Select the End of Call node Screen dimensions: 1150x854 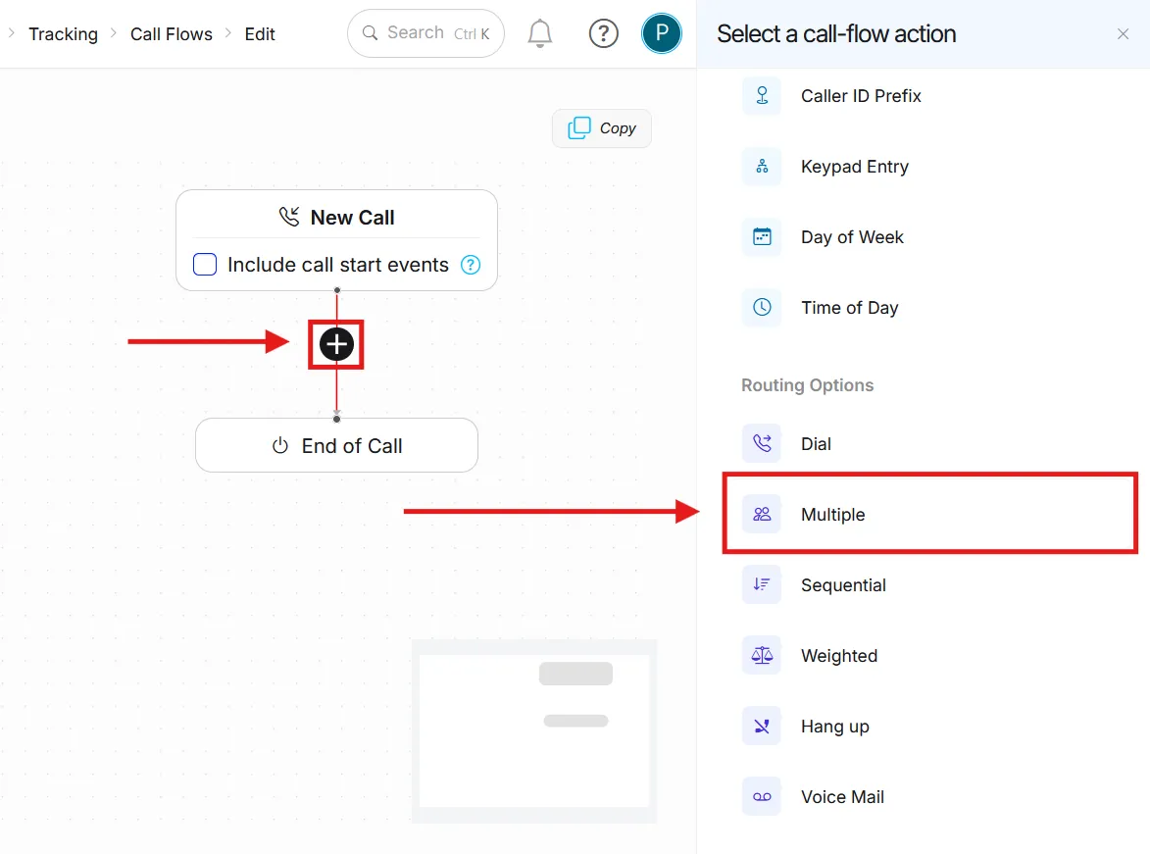coord(336,445)
